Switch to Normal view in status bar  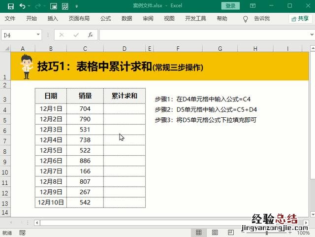coord(198,233)
